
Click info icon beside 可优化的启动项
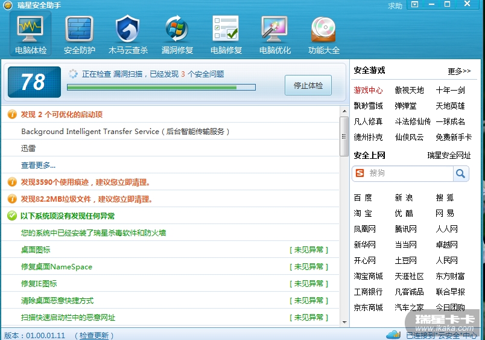tap(11, 114)
